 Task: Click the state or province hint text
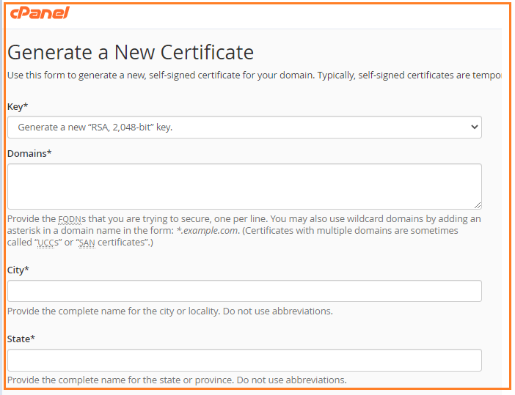(177, 380)
